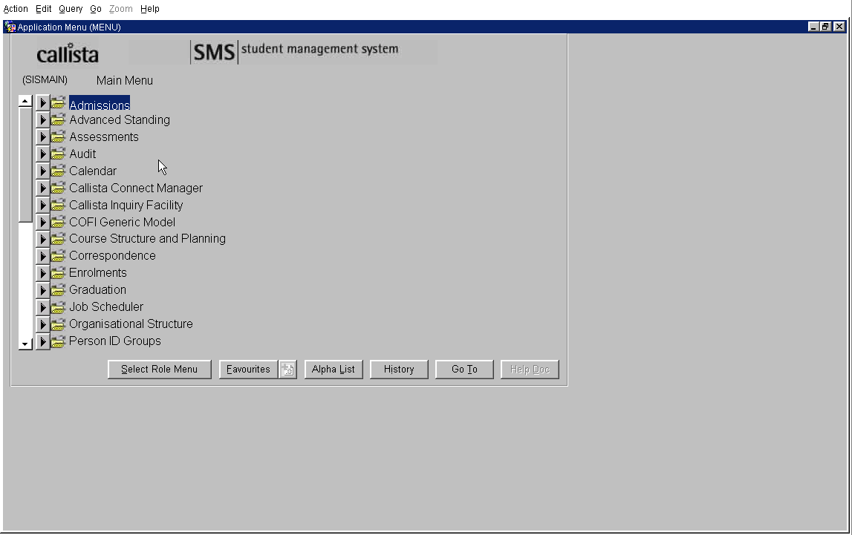Screen dimensions: 852x535
Task: Click the Alpha List button
Action: pyautogui.click(x=334, y=370)
